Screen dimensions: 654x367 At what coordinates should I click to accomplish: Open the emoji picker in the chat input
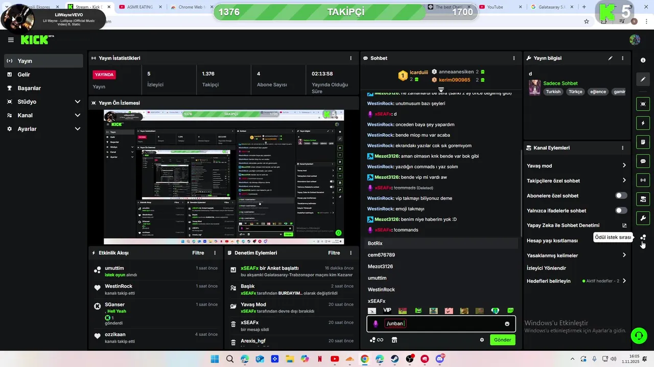coord(507,324)
